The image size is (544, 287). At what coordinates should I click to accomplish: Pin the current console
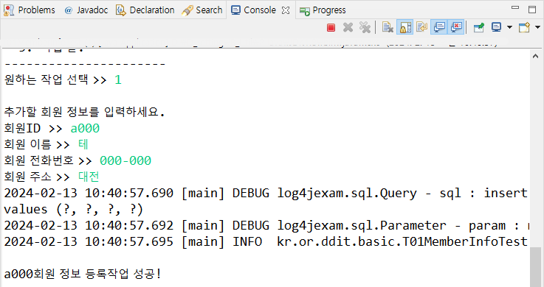[x=479, y=28]
